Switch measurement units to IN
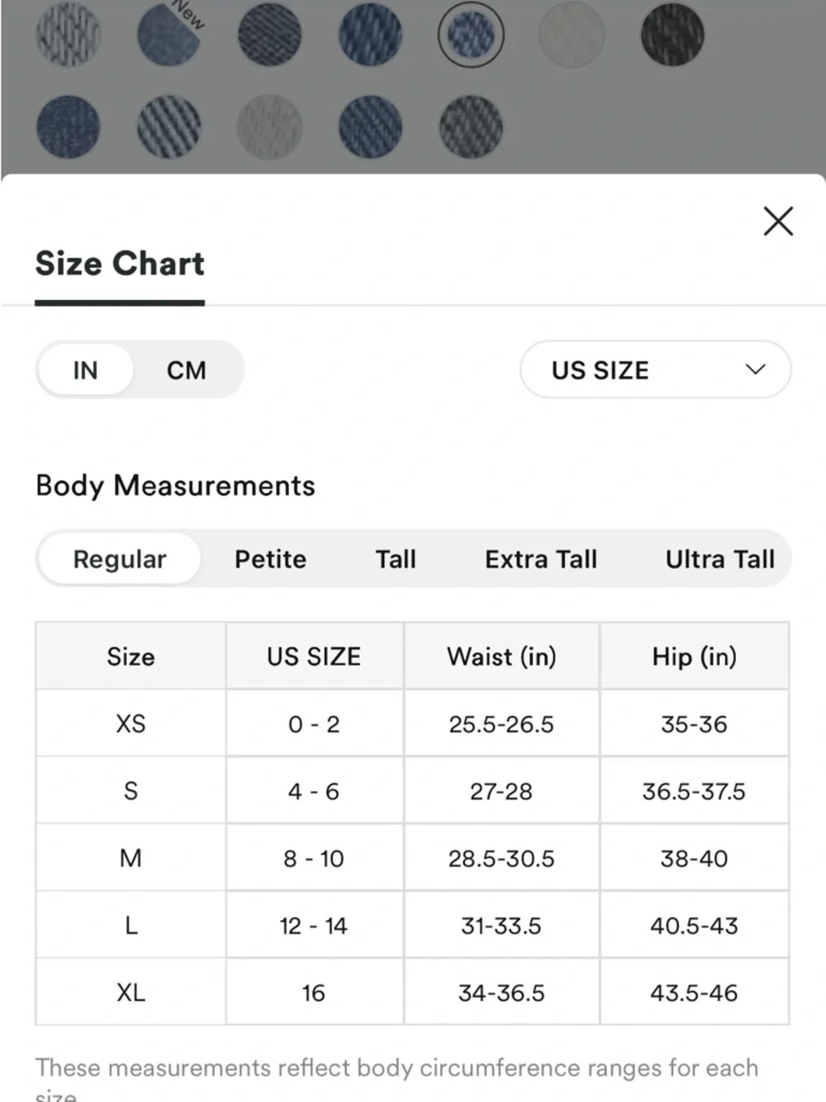Viewport: 826px width, 1102px height. (85, 370)
